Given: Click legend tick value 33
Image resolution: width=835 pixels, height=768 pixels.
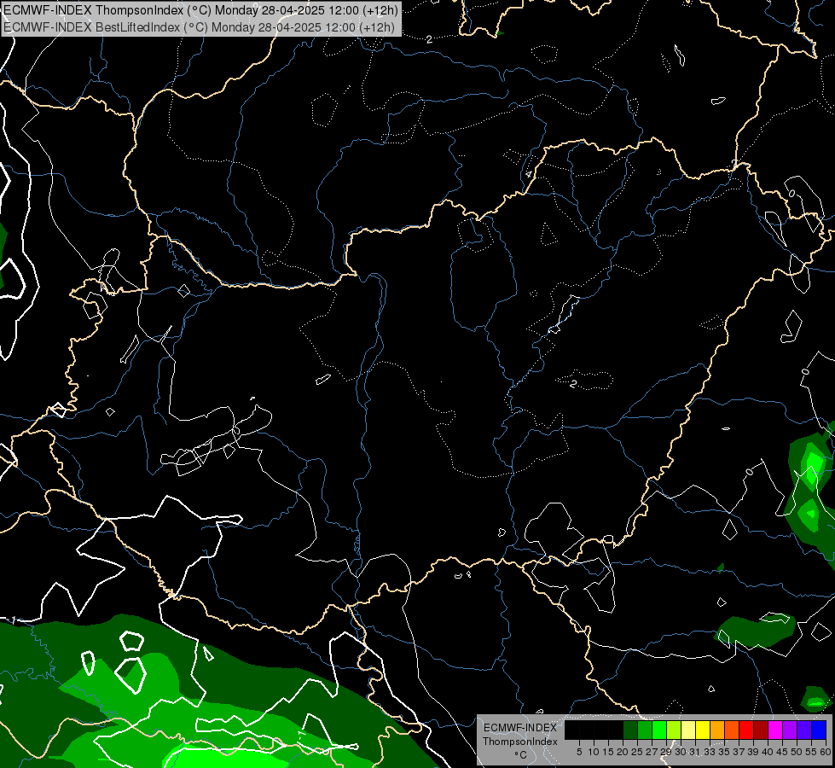Looking at the screenshot, I should point(710,752).
